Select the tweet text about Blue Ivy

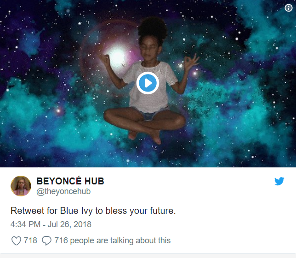(x=93, y=211)
